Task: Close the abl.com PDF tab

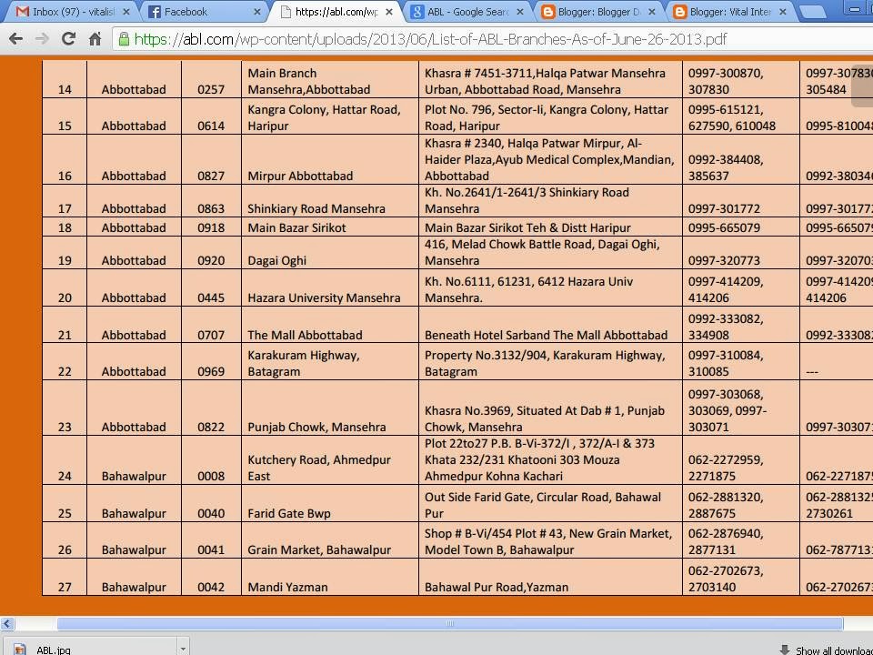Action: [389, 12]
